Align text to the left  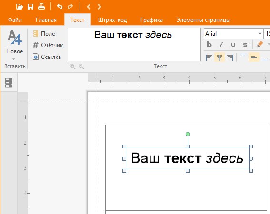point(209,58)
